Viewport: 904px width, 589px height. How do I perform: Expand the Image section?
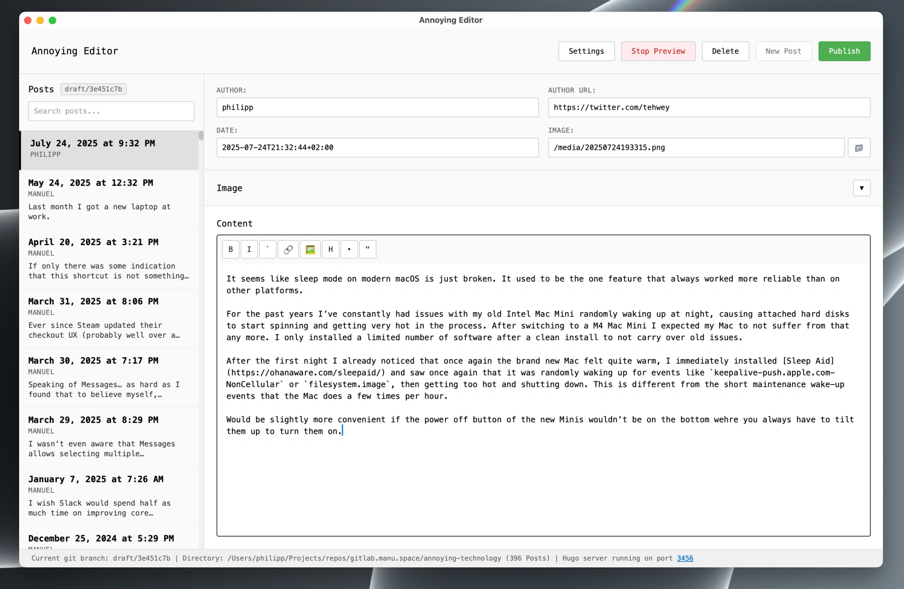(x=861, y=188)
